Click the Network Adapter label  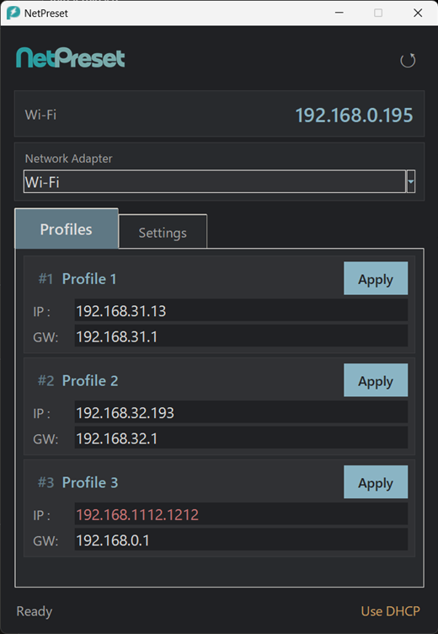[x=69, y=158]
